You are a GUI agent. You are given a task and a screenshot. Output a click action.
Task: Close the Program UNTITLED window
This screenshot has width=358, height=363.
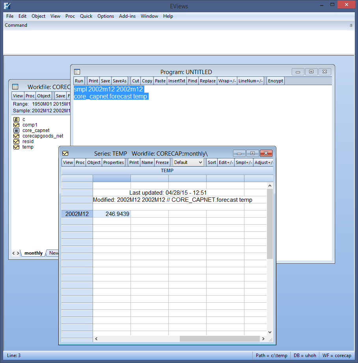coord(324,72)
